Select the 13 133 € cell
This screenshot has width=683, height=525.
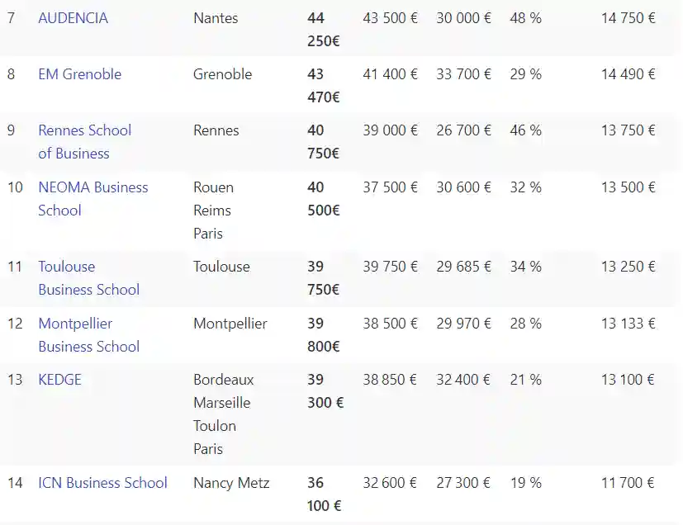tap(628, 324)
